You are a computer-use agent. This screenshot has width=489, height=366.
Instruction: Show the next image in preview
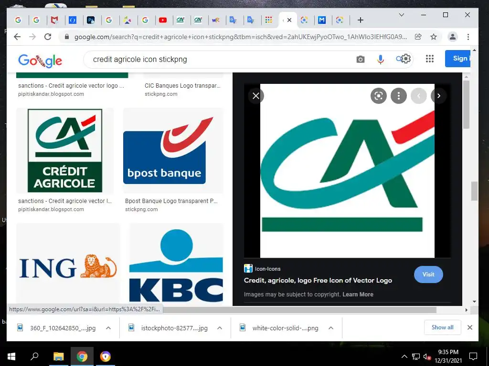(438, 96)
